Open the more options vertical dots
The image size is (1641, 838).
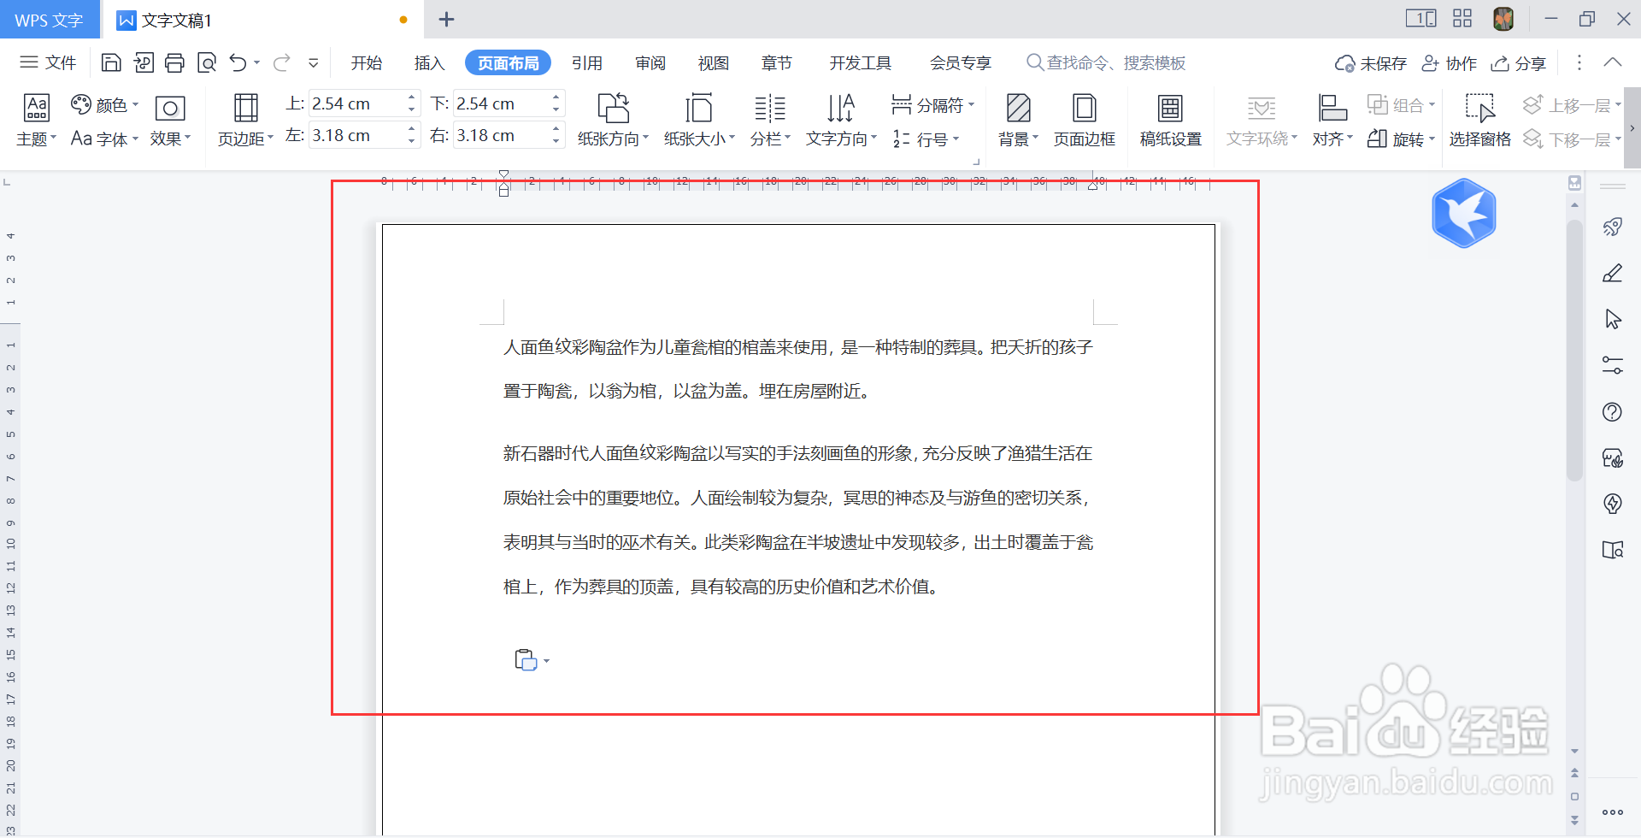pos(1579,62)
